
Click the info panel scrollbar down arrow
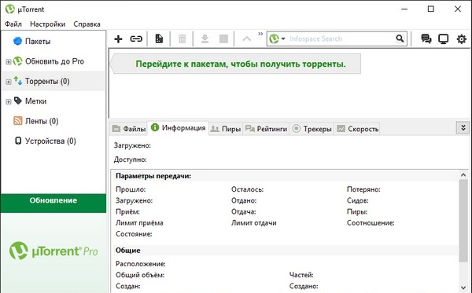pyautogui.click(x=463, y=288)
